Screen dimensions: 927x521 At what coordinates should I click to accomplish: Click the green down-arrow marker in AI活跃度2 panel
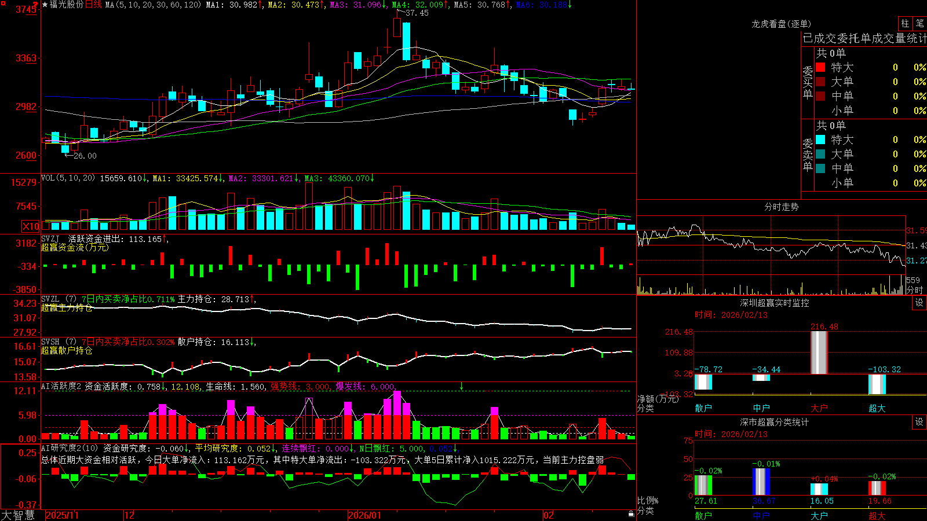462,386
